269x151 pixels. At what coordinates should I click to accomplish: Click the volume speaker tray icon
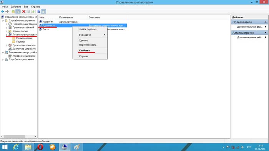coord(242,147)
